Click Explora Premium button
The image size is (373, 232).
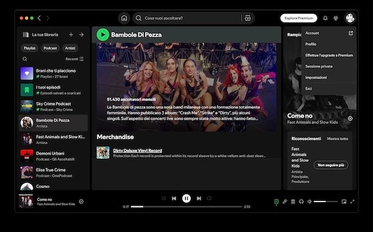pyautogui.click(x=299, y=18)
